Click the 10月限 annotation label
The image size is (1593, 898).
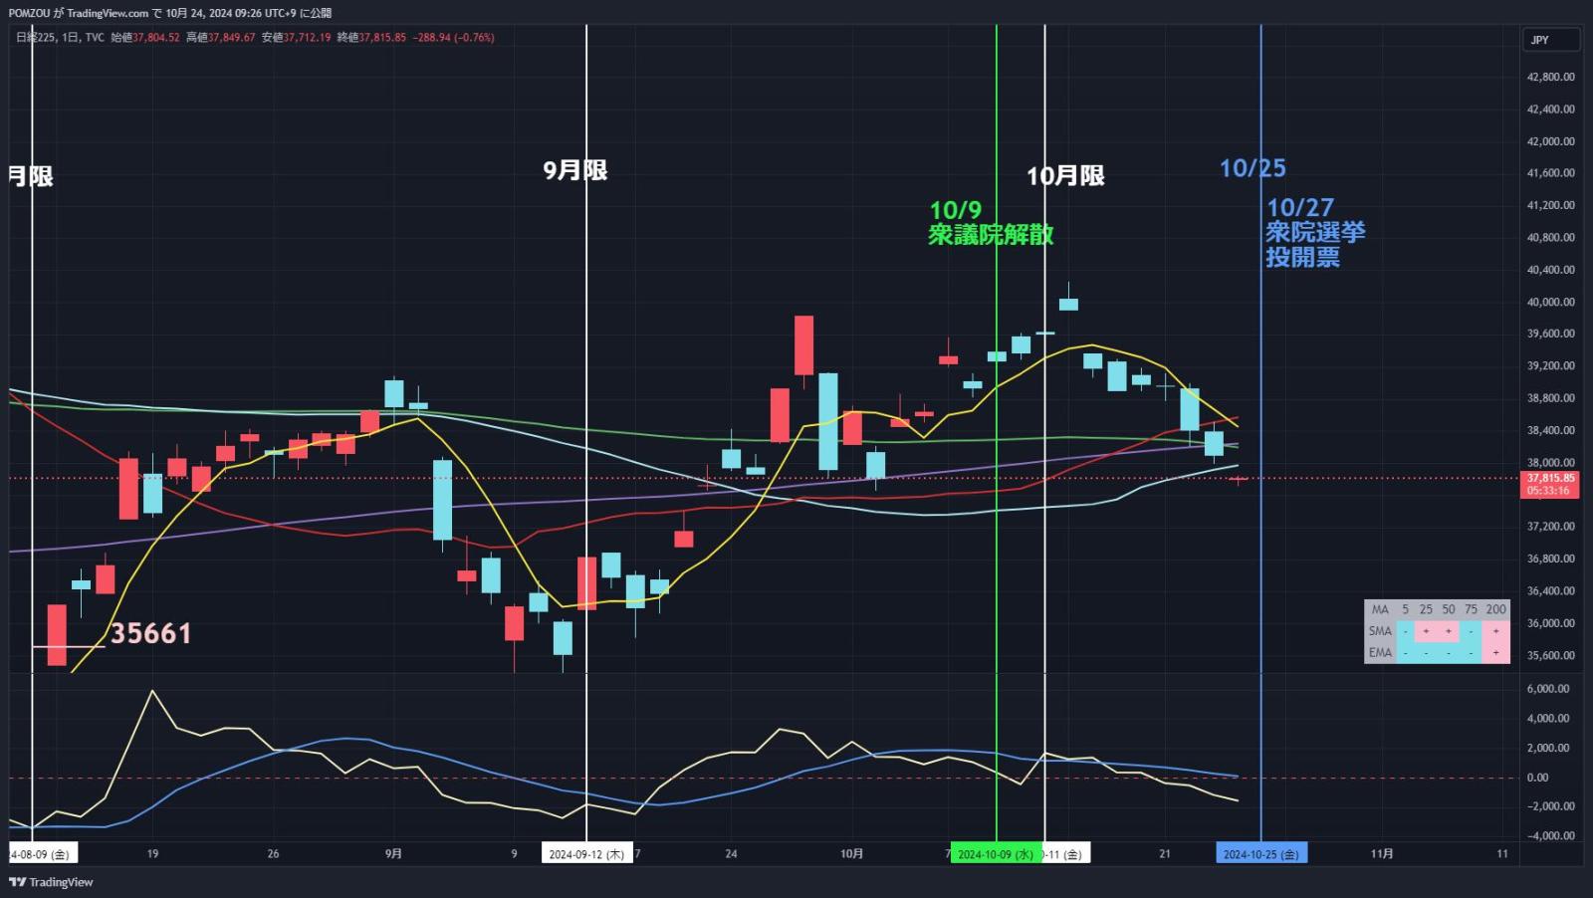tap(1065, 176)
